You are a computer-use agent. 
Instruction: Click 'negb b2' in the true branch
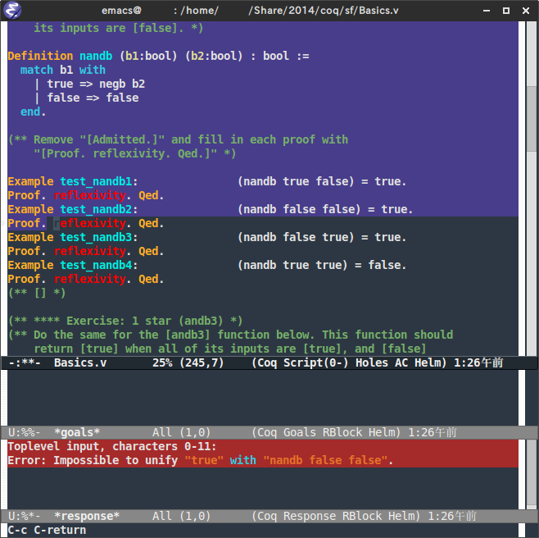[x=122, y=84]
